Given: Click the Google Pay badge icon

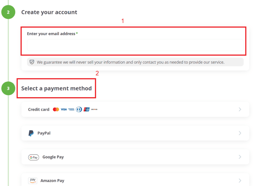Looking at the screenshot, I should point(34,157).
